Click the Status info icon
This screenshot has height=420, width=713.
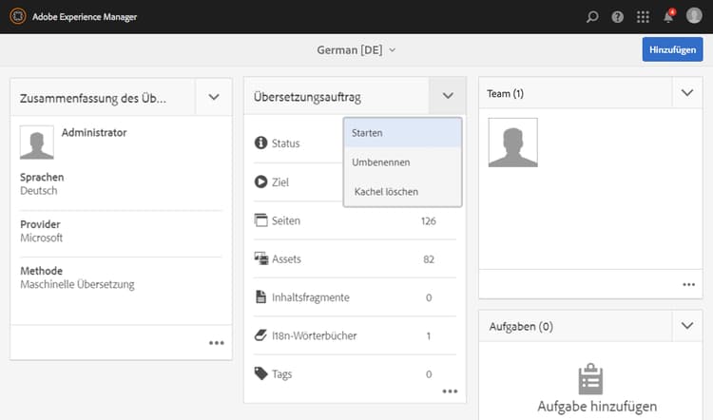[260, 143]
